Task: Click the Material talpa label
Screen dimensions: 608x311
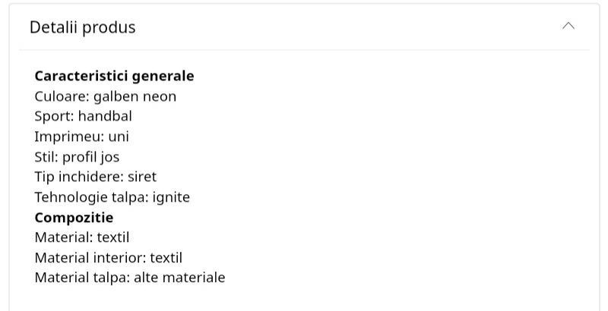Action: pyautogui.click(x=81, y=278)
